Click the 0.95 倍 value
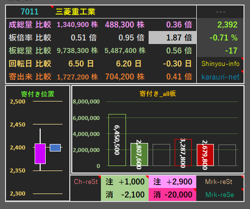Screen dimensions: 250x209 click(x=132, y=37)
